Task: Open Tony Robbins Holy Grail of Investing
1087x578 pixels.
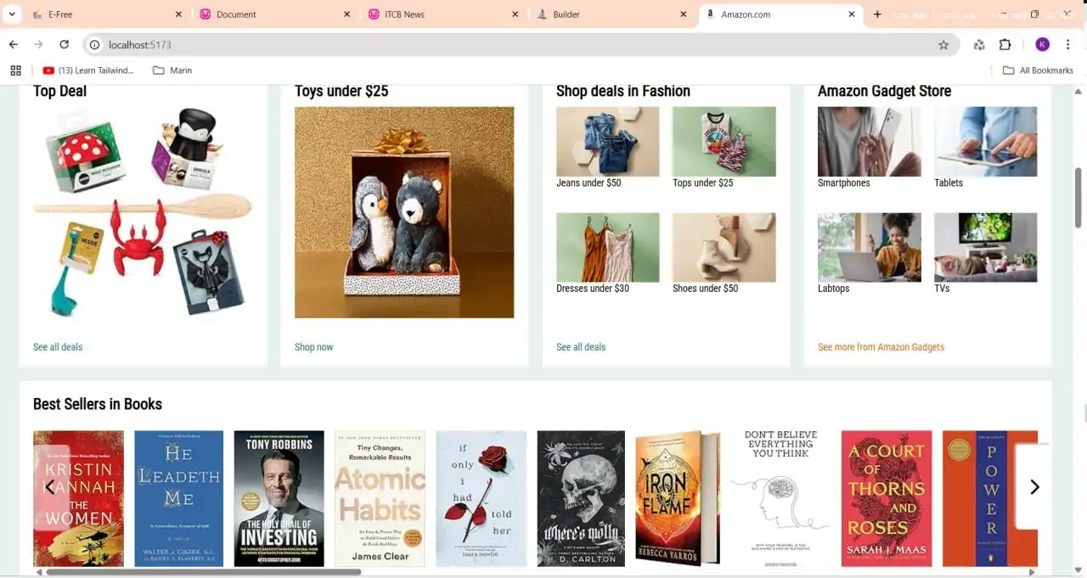Action: [279, 498]
